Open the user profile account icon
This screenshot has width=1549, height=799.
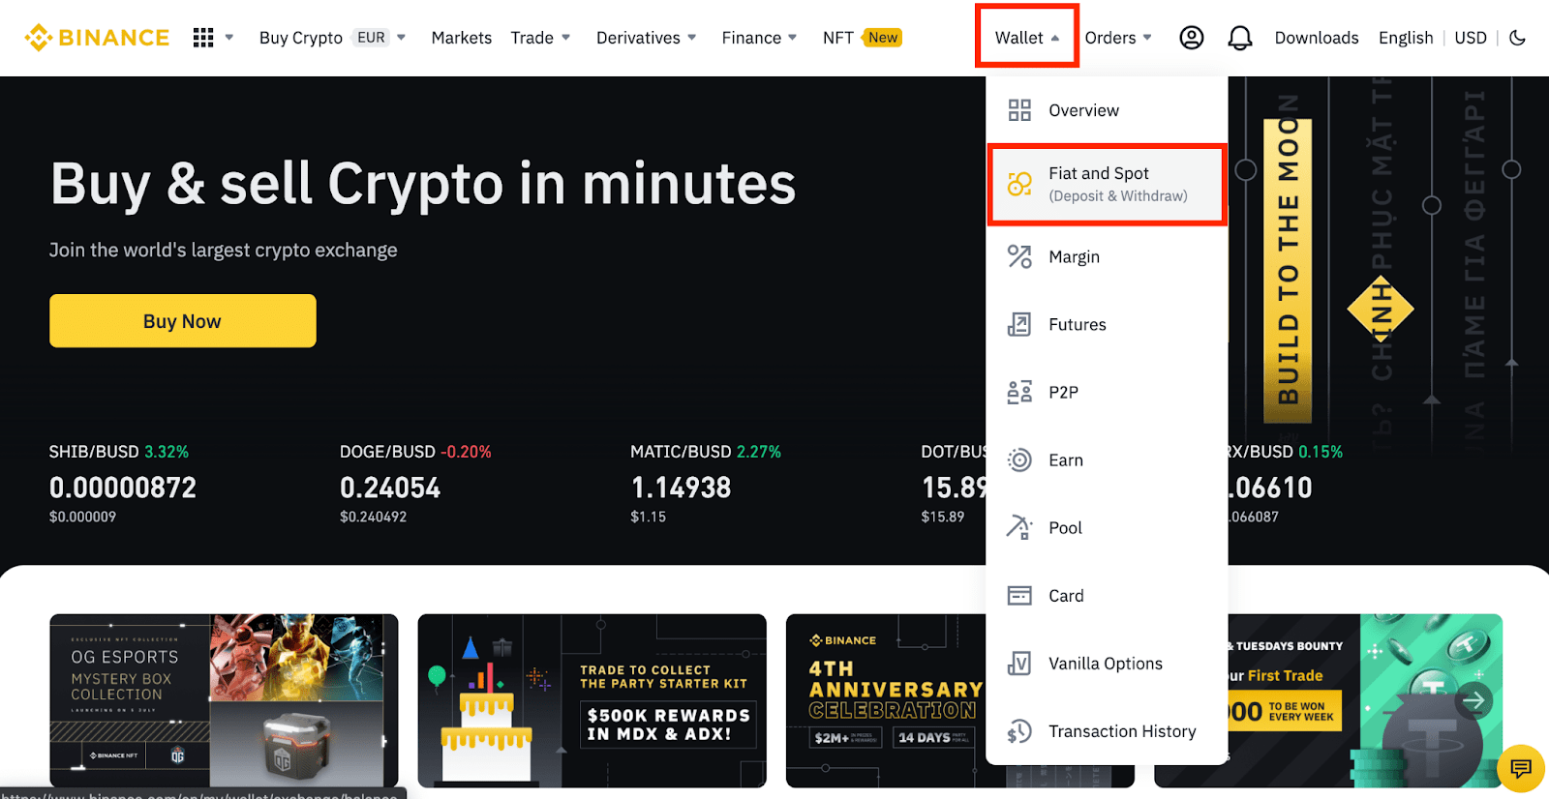point(1191,38)
